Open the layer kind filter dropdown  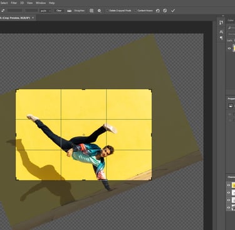pyautogui.click(x=231, y=28)
